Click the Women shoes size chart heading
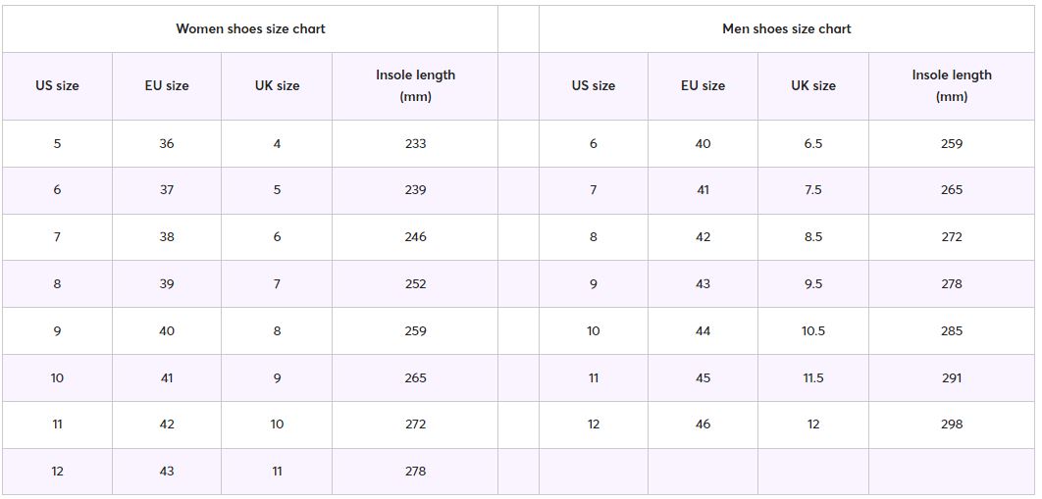The image size is (1042, 499). [x=250, y=28]
